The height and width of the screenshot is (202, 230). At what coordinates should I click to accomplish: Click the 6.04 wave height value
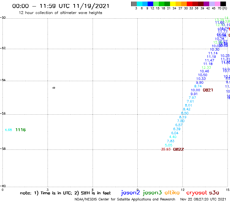pyautogui.click(x=175, y=133)
